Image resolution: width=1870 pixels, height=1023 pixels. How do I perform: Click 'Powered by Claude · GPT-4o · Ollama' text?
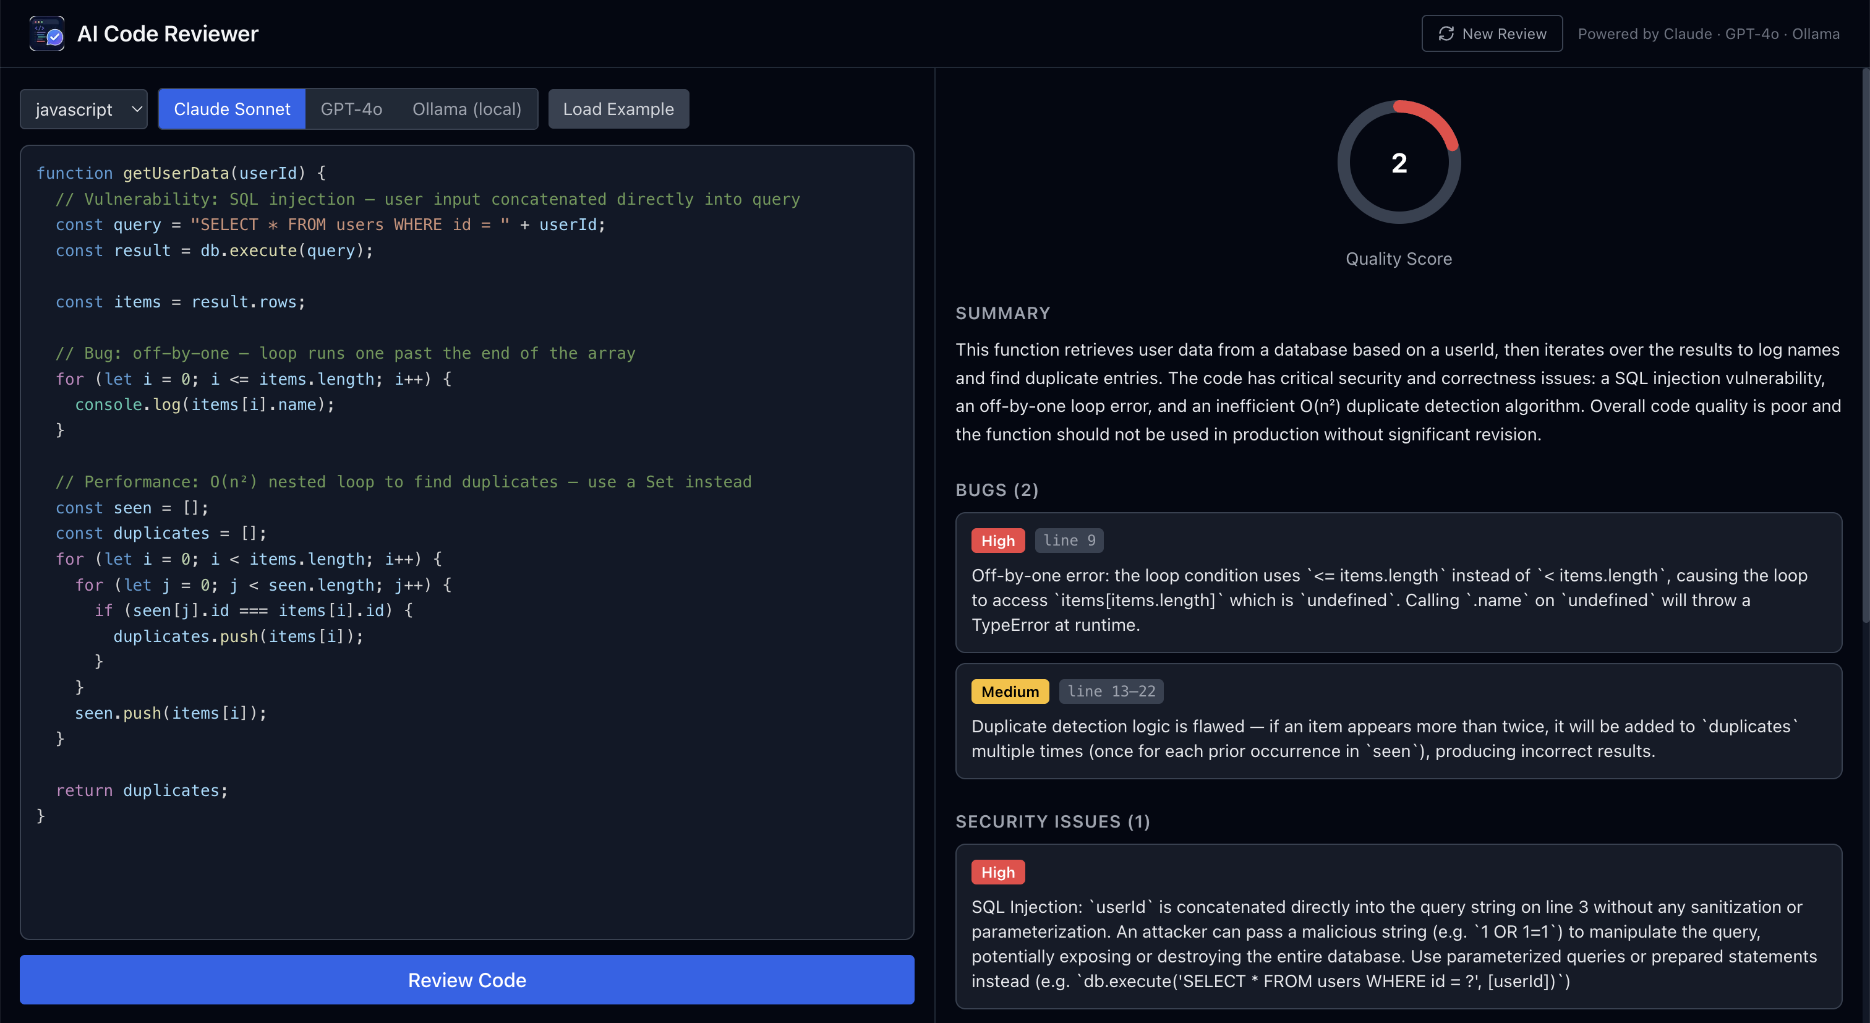[x=1709, y=33]
